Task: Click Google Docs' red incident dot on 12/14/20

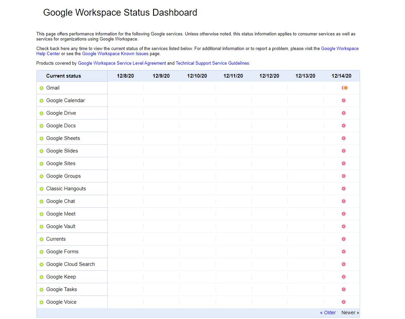Action: (343, 126)
